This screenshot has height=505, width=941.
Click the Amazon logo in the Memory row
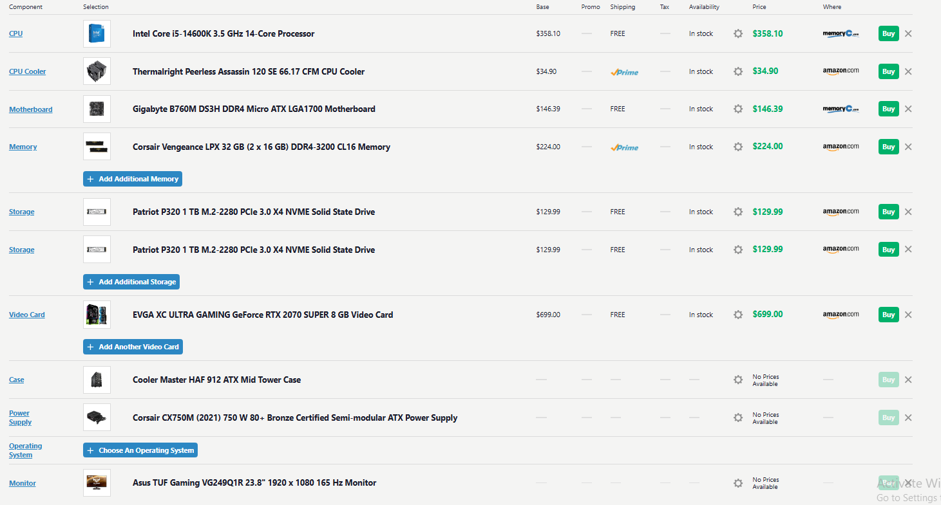coord(841,147)
